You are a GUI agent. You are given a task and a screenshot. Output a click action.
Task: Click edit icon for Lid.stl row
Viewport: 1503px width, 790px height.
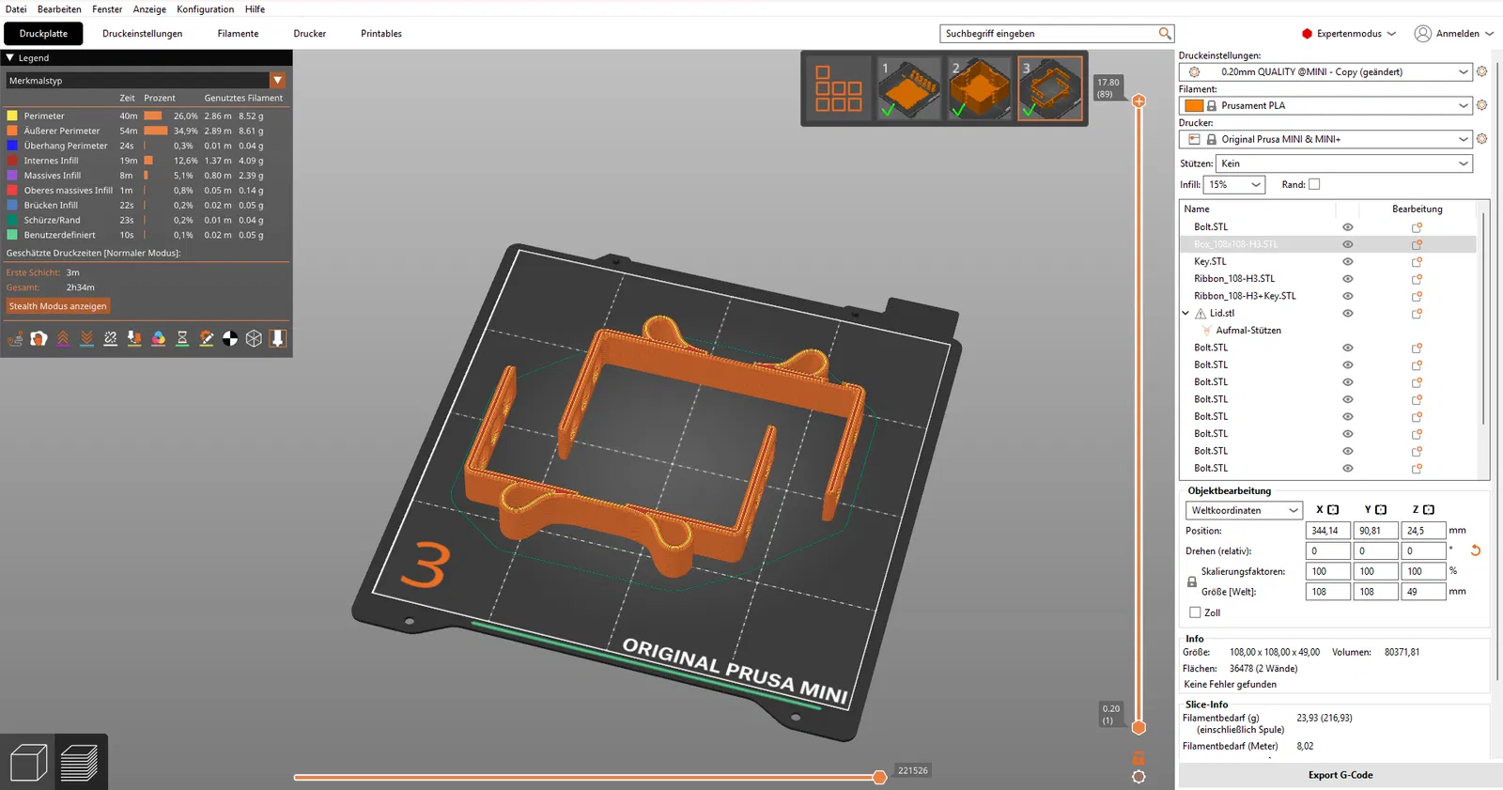tap(1417, 313)
